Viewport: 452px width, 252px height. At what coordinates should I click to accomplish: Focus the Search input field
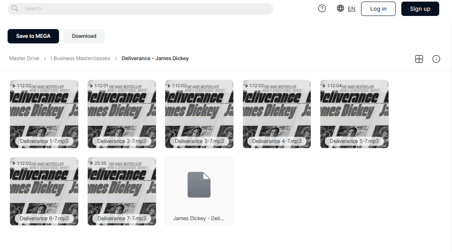pyautogui.click(x=140, y=9)
